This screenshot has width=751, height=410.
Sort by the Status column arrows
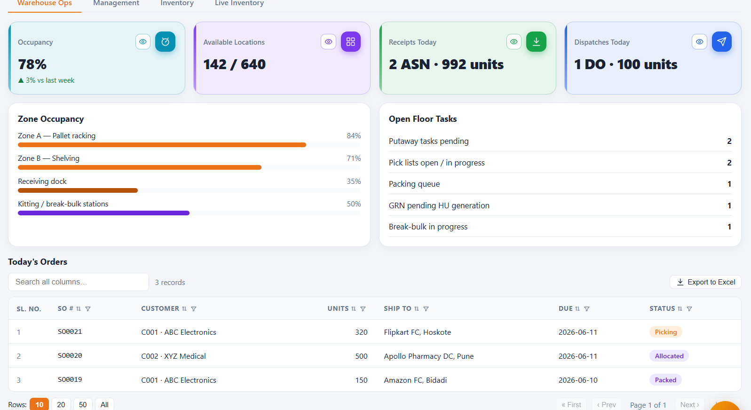[x=680, y=309]
